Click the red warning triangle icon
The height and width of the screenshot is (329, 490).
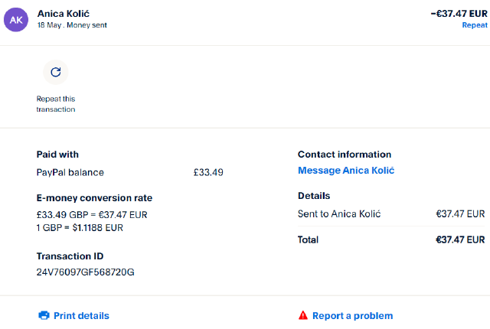tap(303, 315)
